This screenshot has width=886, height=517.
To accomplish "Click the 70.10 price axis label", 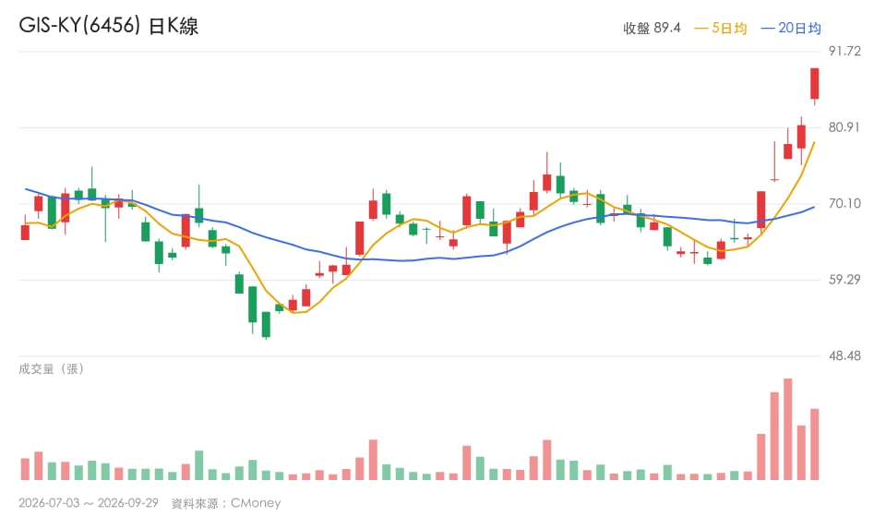I will 844,203.
